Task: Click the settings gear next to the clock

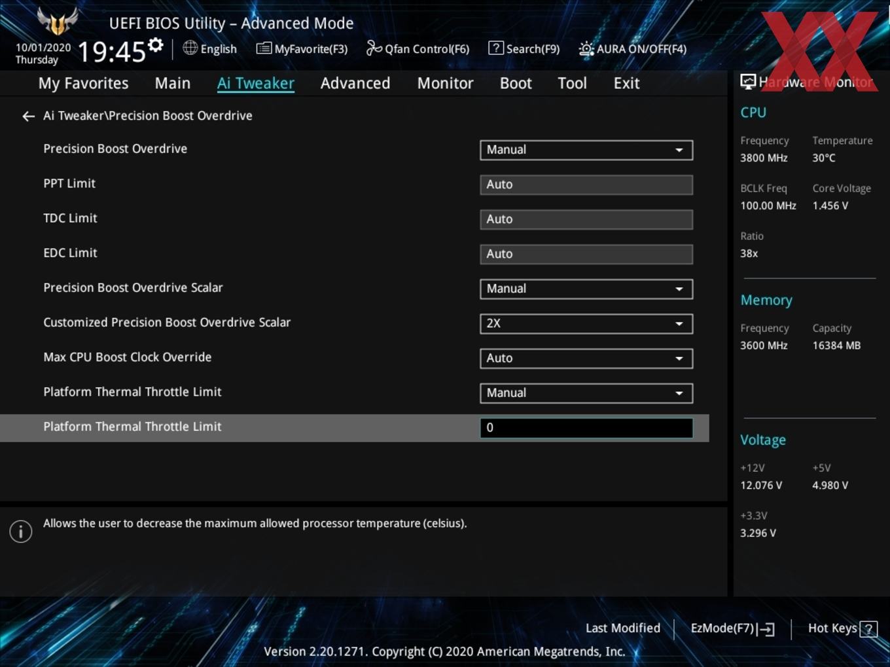Action: (x=156, y=45)
